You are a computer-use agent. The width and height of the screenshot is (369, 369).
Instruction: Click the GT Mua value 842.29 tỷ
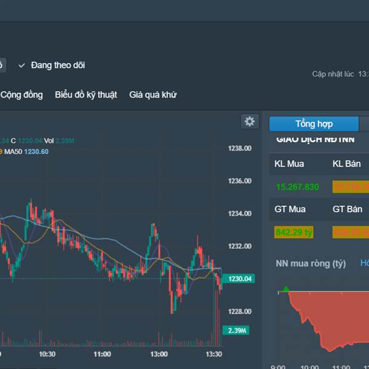(x=295, y=232)
